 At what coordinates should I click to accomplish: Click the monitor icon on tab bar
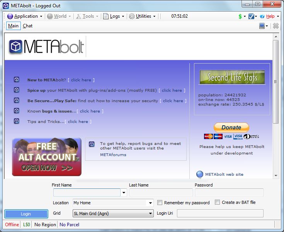(262, 26)
